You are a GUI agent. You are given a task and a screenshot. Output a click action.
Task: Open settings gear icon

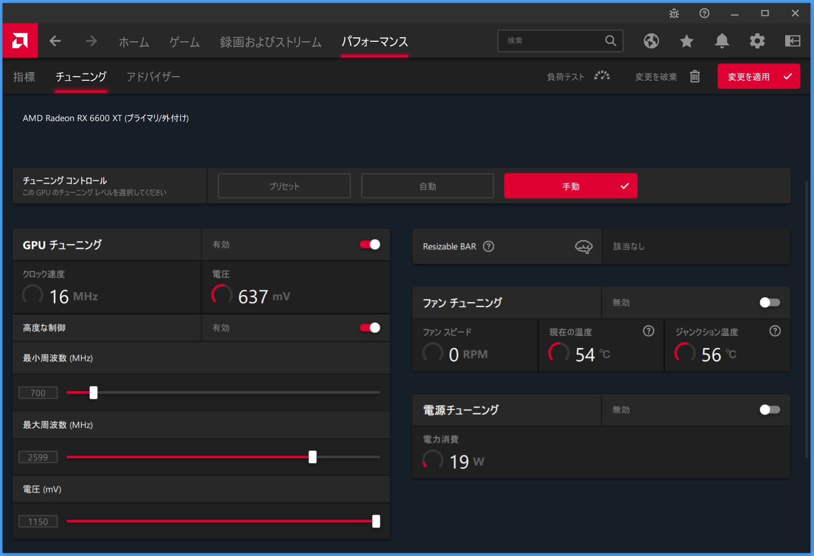(x=757, y=41)
